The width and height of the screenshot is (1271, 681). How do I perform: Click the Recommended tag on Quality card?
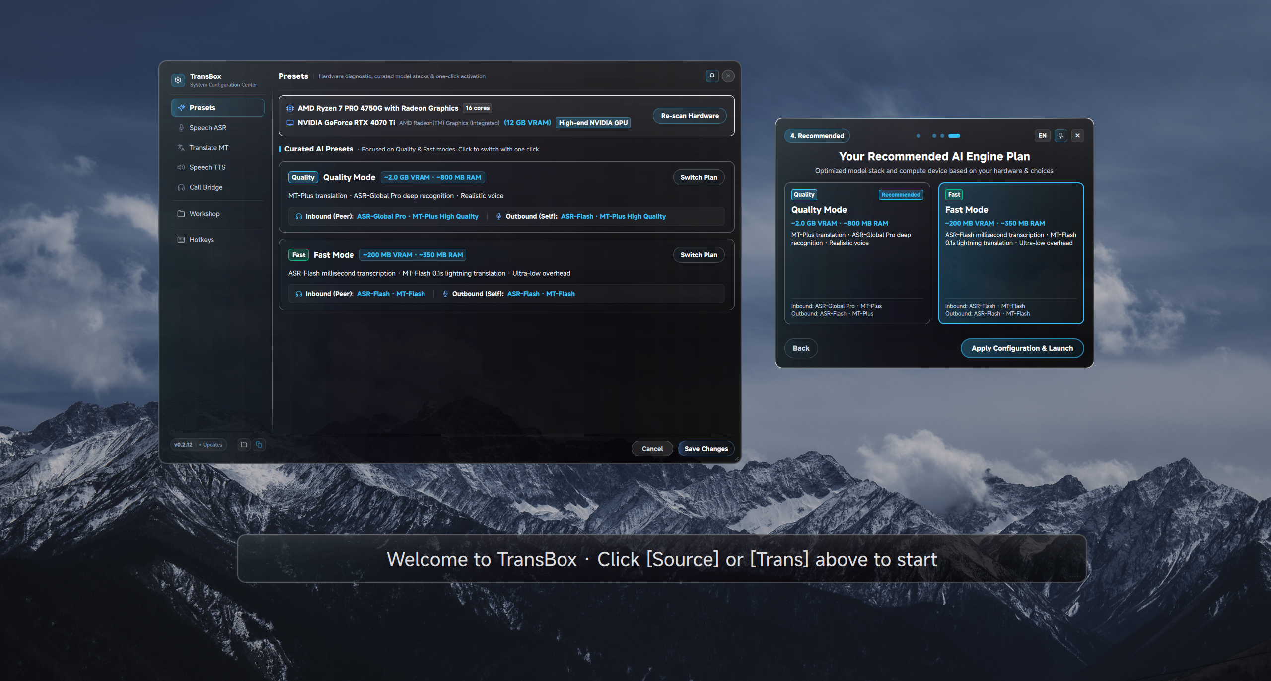click(x=901, y=195)
